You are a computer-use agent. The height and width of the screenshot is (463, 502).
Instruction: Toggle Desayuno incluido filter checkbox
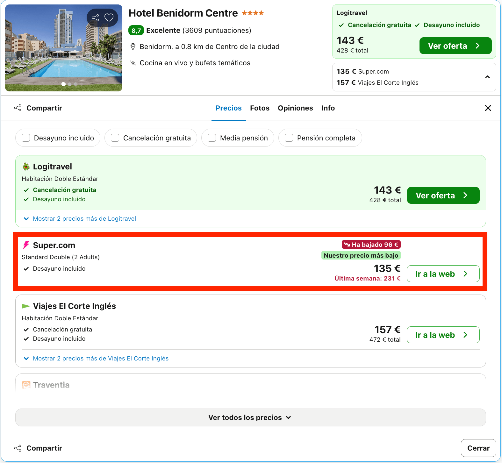click(26, 138)
